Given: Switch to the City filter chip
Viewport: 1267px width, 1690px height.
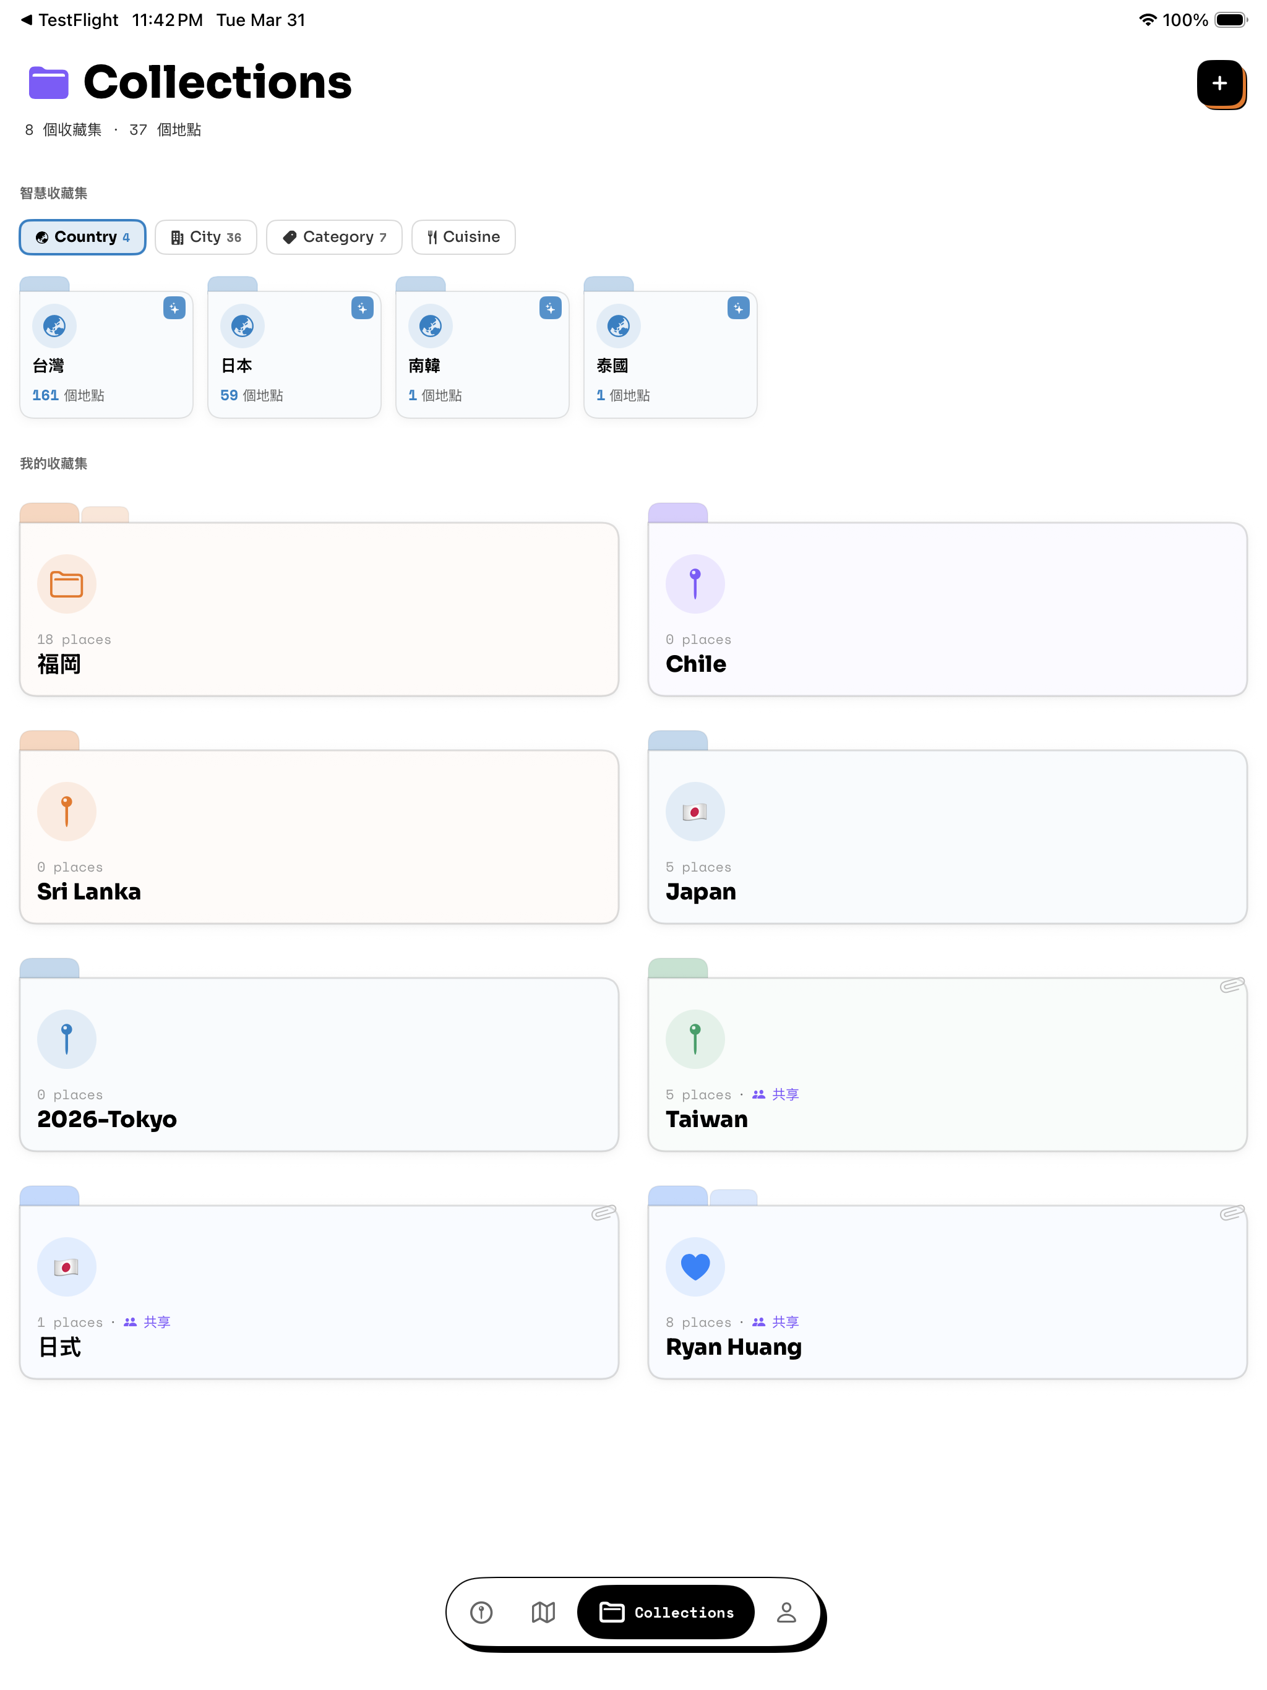Looking at the screenshot, I should (205, 237).
